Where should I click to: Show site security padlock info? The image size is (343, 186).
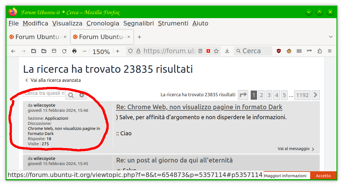pyautogui.click(x=138, y=51)
